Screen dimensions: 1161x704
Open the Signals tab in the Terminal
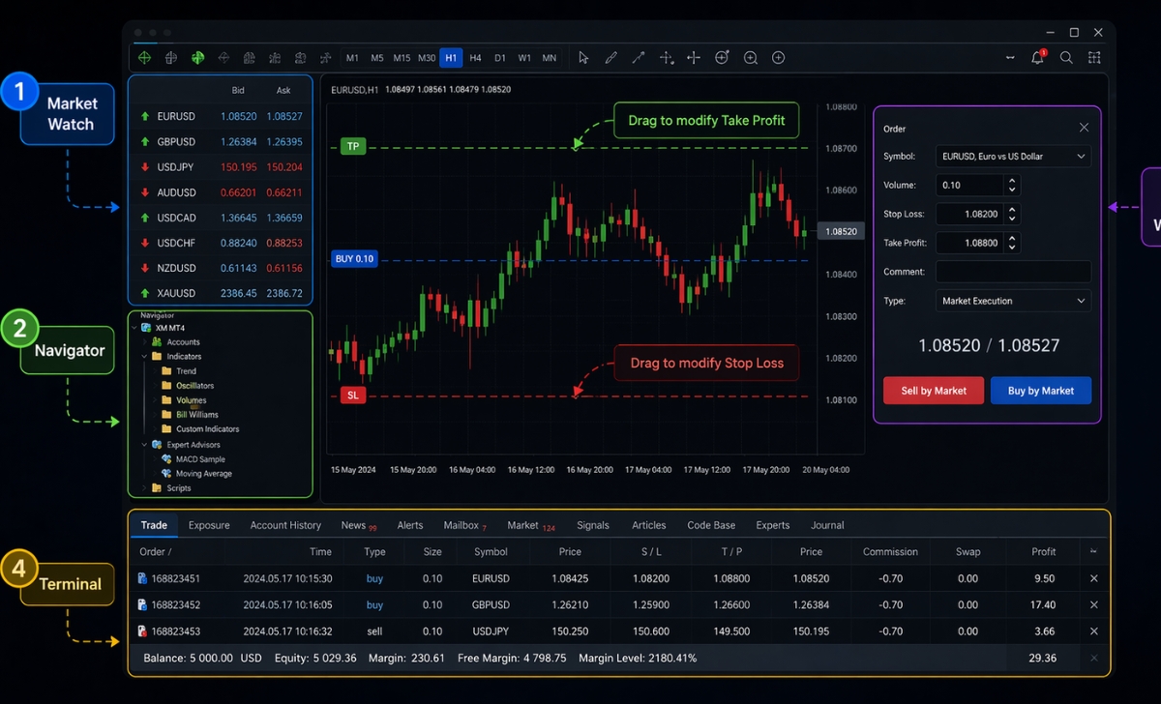click(592, 525)
